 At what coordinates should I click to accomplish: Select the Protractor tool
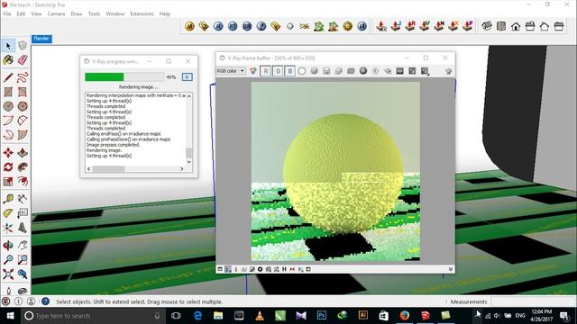8,213
